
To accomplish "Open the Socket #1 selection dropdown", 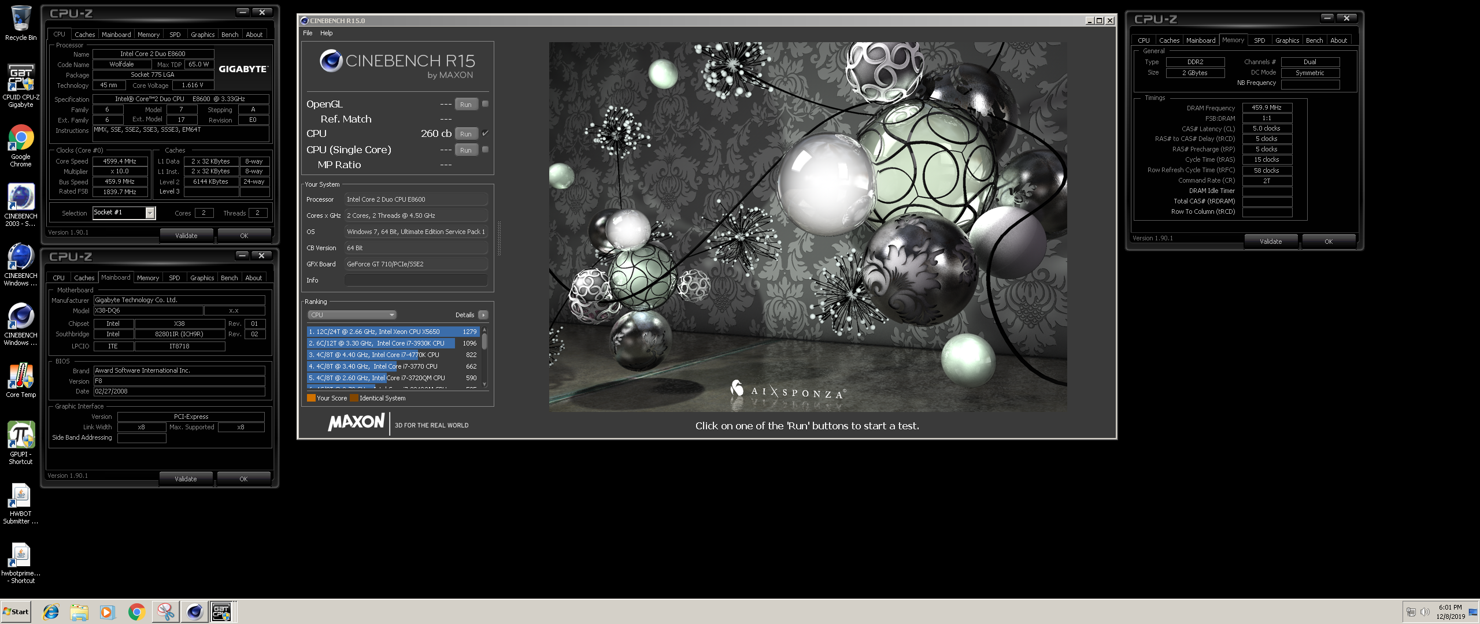I will pyautogui.click(x=124, y=213).
